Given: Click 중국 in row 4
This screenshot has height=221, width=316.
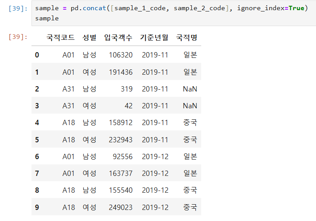Looking at the screenshot, I should coord(190,122).
